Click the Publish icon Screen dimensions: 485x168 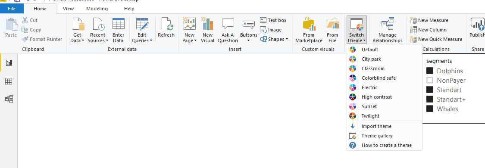click(x=477, y=24)
